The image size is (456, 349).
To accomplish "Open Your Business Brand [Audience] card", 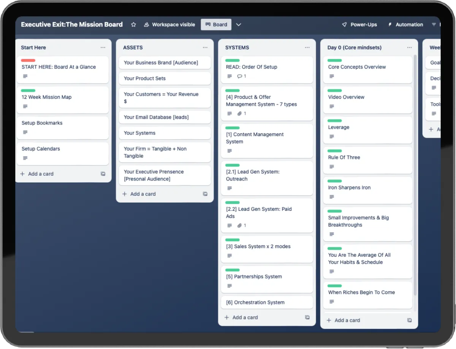I will point(165,63).
